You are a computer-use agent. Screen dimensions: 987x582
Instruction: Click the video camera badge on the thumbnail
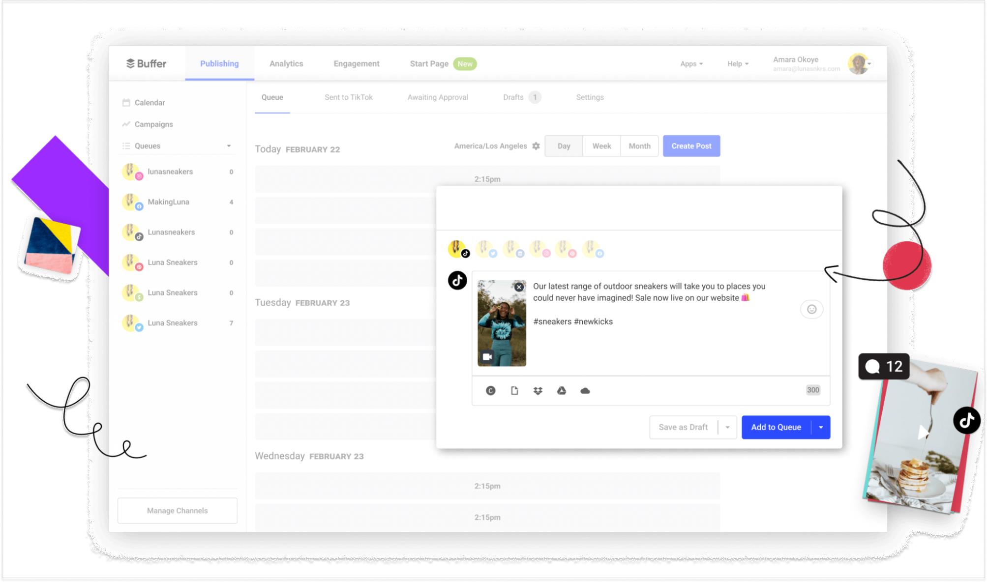click(487, 357)
